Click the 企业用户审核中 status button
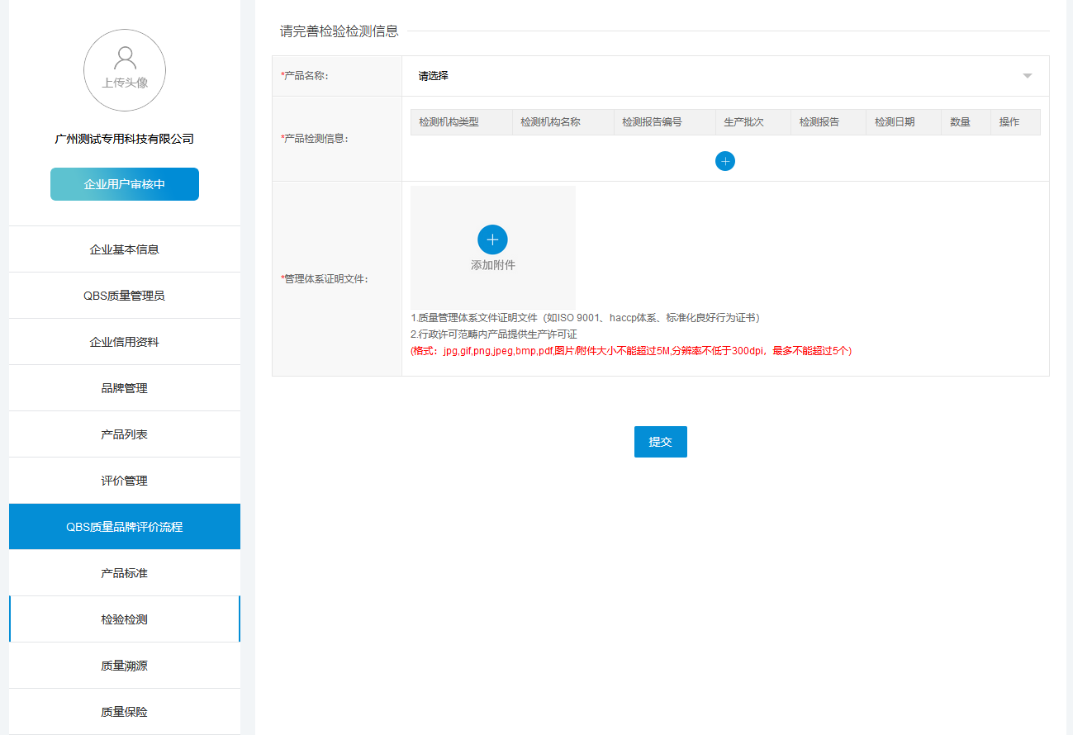This screenshot has height=735, width=1073. tap(125, 184)
